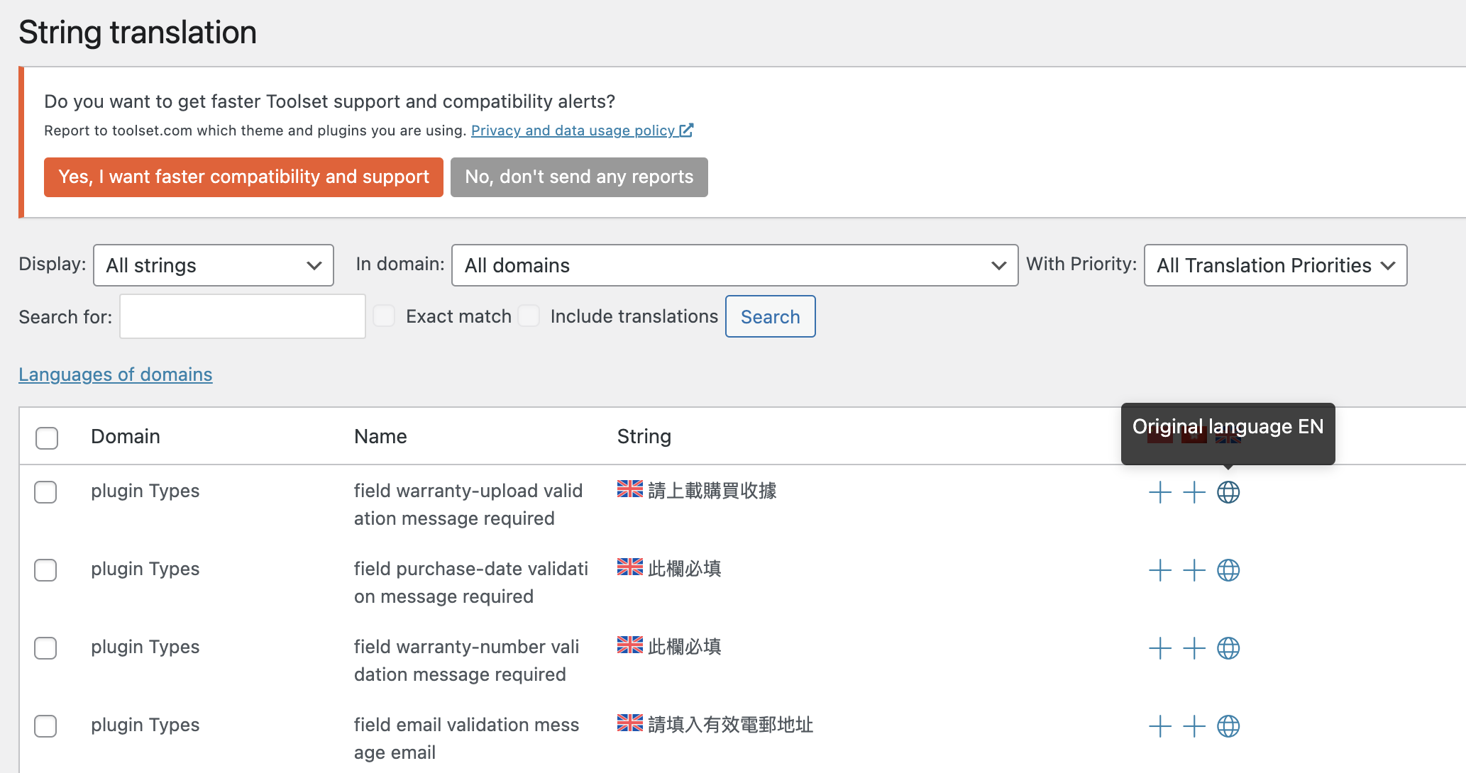Click 'field warranty-number validation message required' text
1466x773 pixels.
(x=466, y=660)
